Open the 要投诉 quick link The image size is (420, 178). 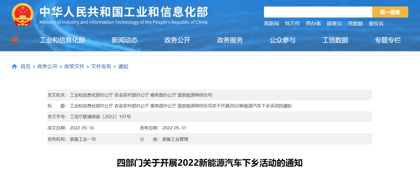[x=376, y=23]
